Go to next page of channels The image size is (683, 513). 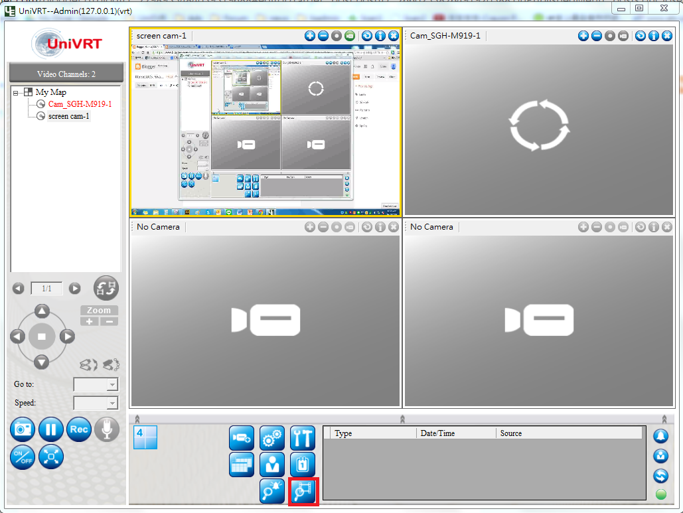[75, 288]
